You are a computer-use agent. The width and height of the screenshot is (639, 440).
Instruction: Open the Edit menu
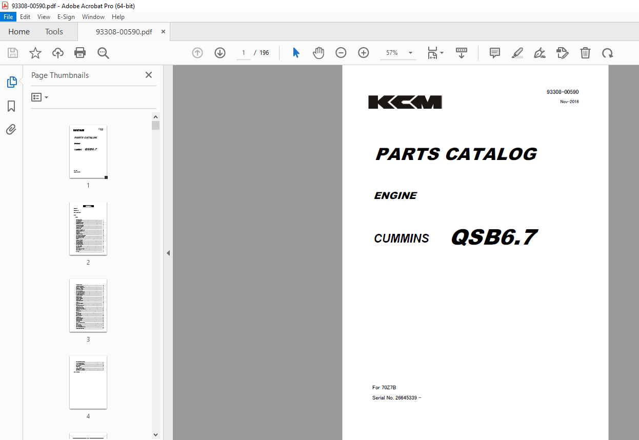coord(25,17)
